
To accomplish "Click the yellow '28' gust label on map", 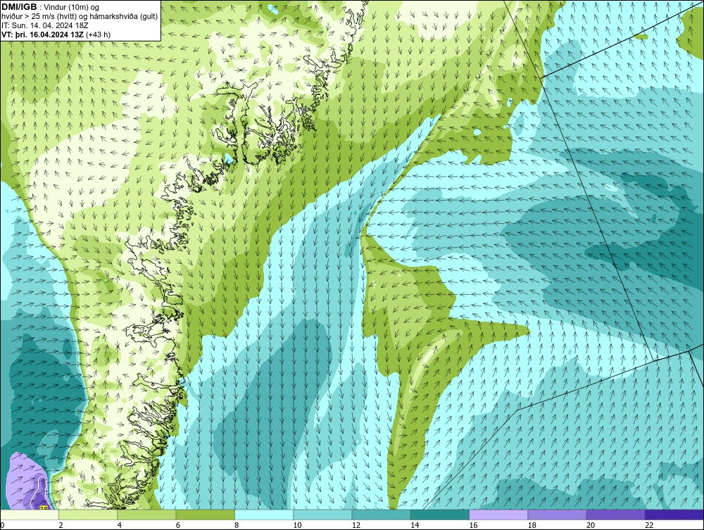I will tap(44, 508).
